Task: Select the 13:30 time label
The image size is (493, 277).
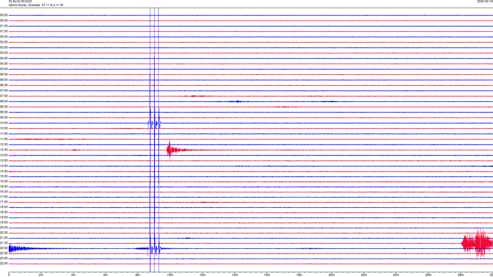Action: point(4,161)
